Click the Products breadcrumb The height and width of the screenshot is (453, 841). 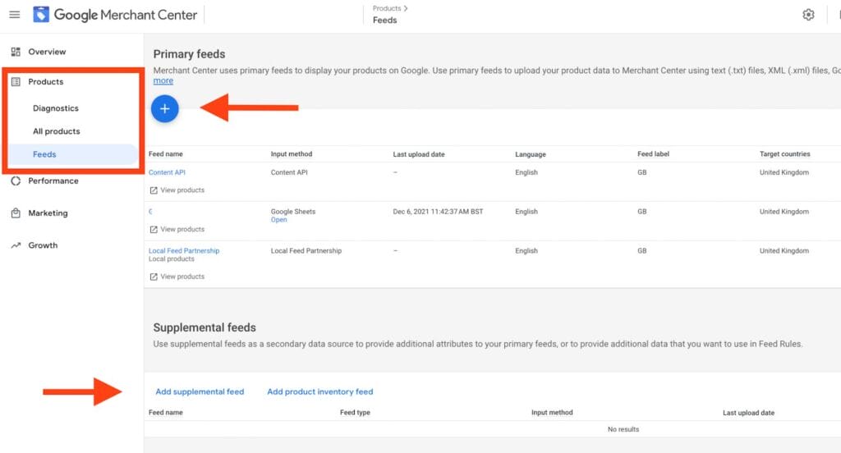tap(387, 8)
